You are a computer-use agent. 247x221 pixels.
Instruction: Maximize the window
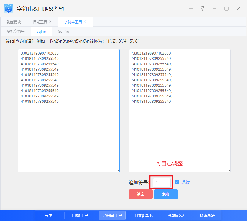[226, 9]
